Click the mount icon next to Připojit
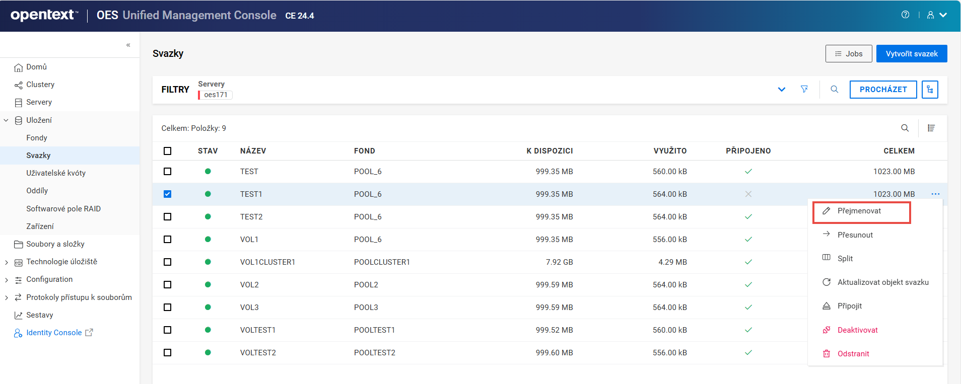 click(827, 306)
